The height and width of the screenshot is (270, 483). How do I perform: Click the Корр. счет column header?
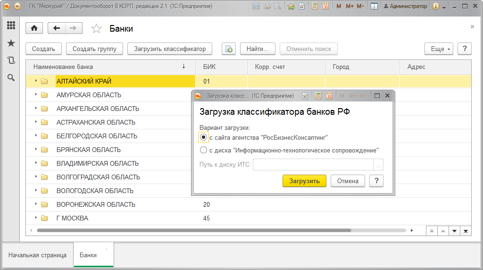286,67
